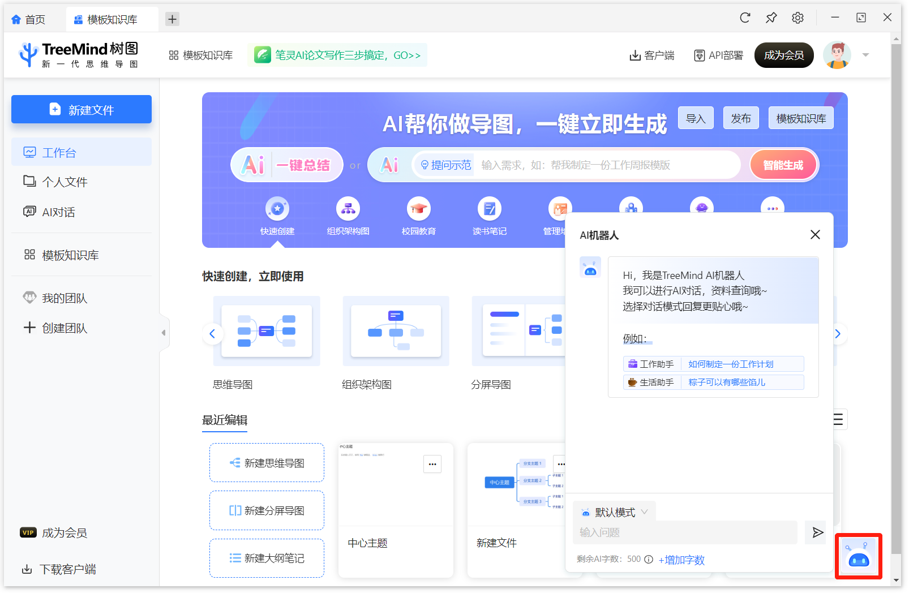Click 新建大纲笔记 button

tap(267, 558)
